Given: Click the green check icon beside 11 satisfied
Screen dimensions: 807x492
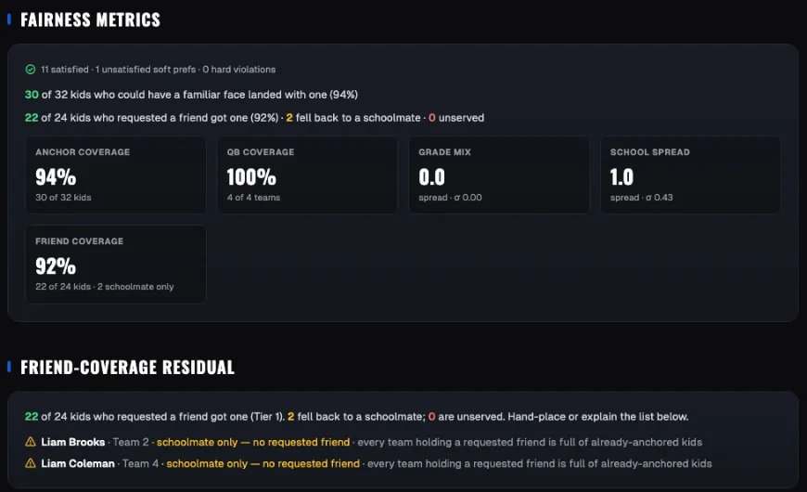Looking at the screenshot, I should (31, 70).
